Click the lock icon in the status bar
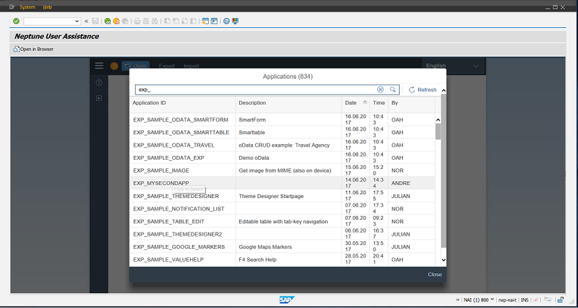The width and height of the screenshot is (578, 308). (x=560, y=300)
